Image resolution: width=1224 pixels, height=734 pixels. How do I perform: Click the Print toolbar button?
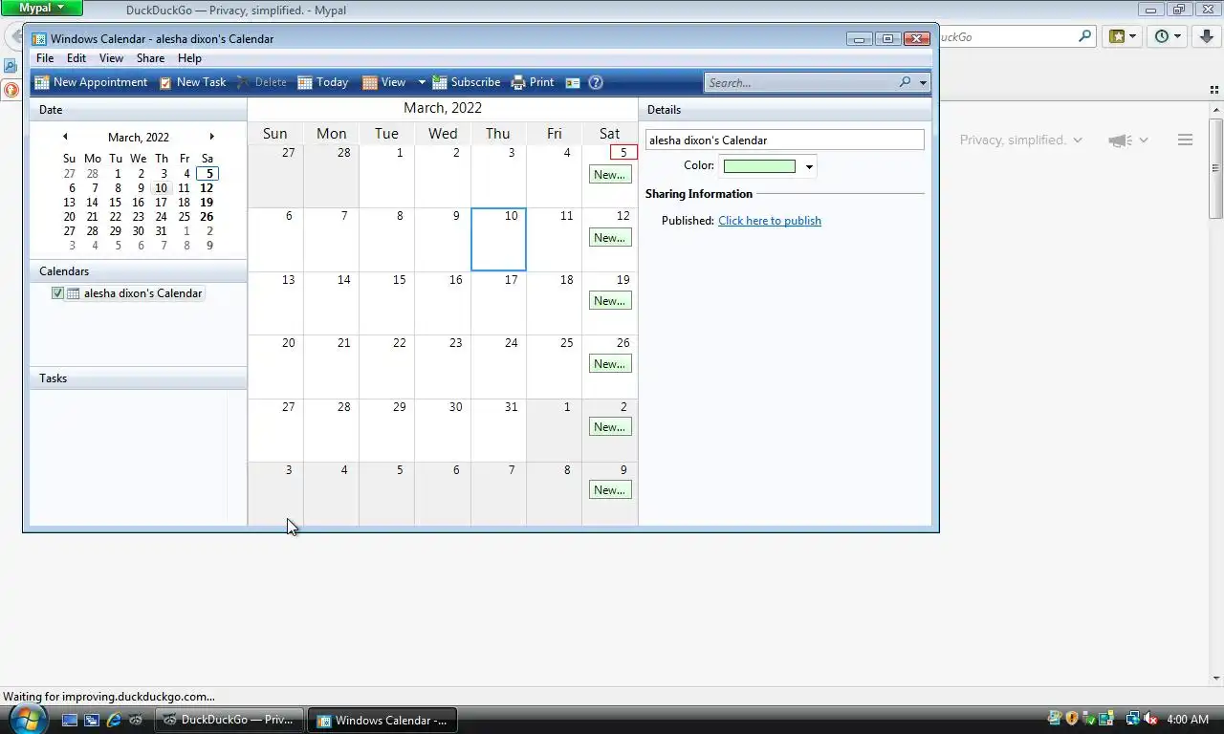(x=533, y=82)
